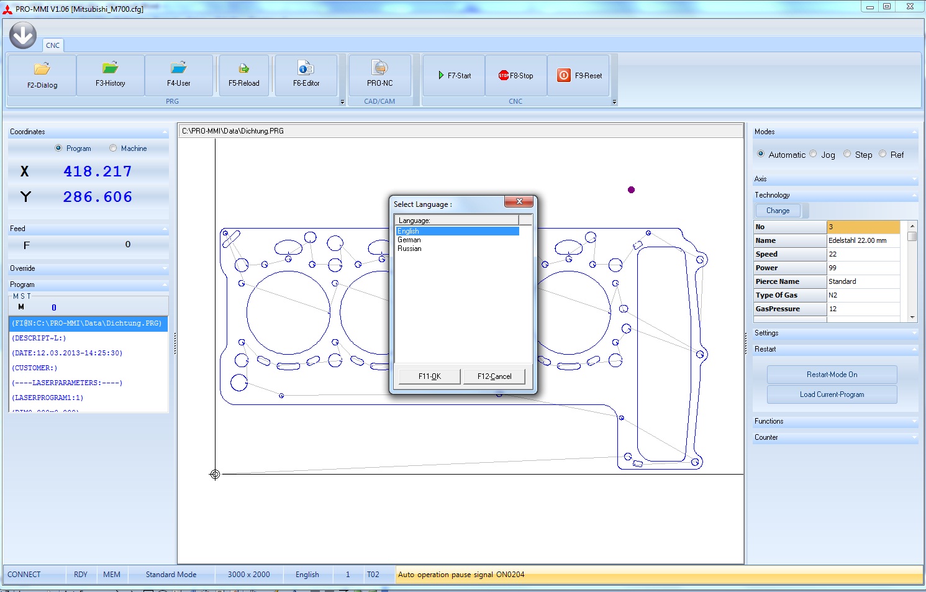Choose German in the language list
The image size is (926, 592).
[409, 240]
